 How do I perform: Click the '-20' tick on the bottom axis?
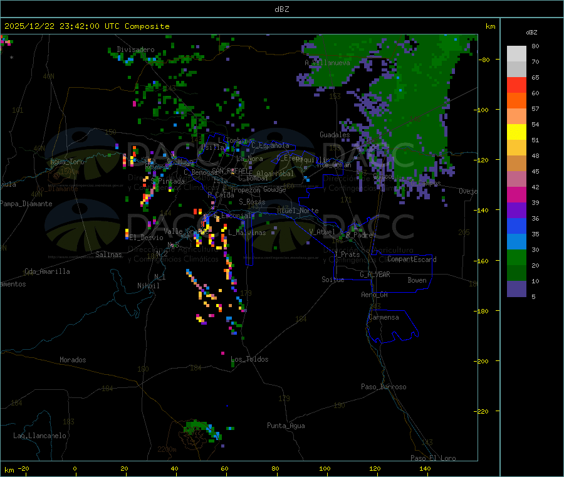click(x=24, y=469)
